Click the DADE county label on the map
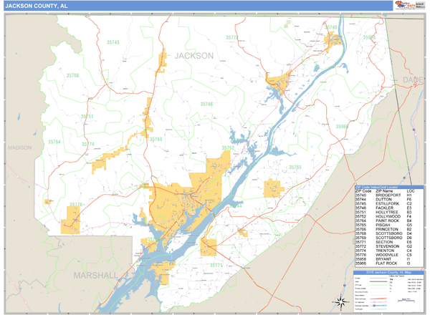Image resolution: width=430 pixels, height=315 pixels. pyautogui.click(x=413, y=80)
